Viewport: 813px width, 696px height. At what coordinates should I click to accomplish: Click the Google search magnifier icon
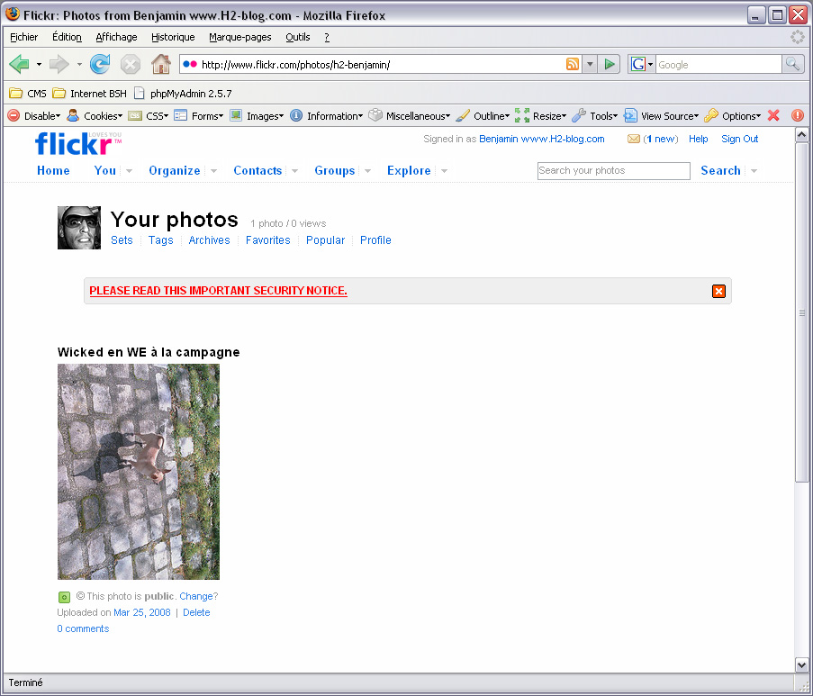[792, 64]
